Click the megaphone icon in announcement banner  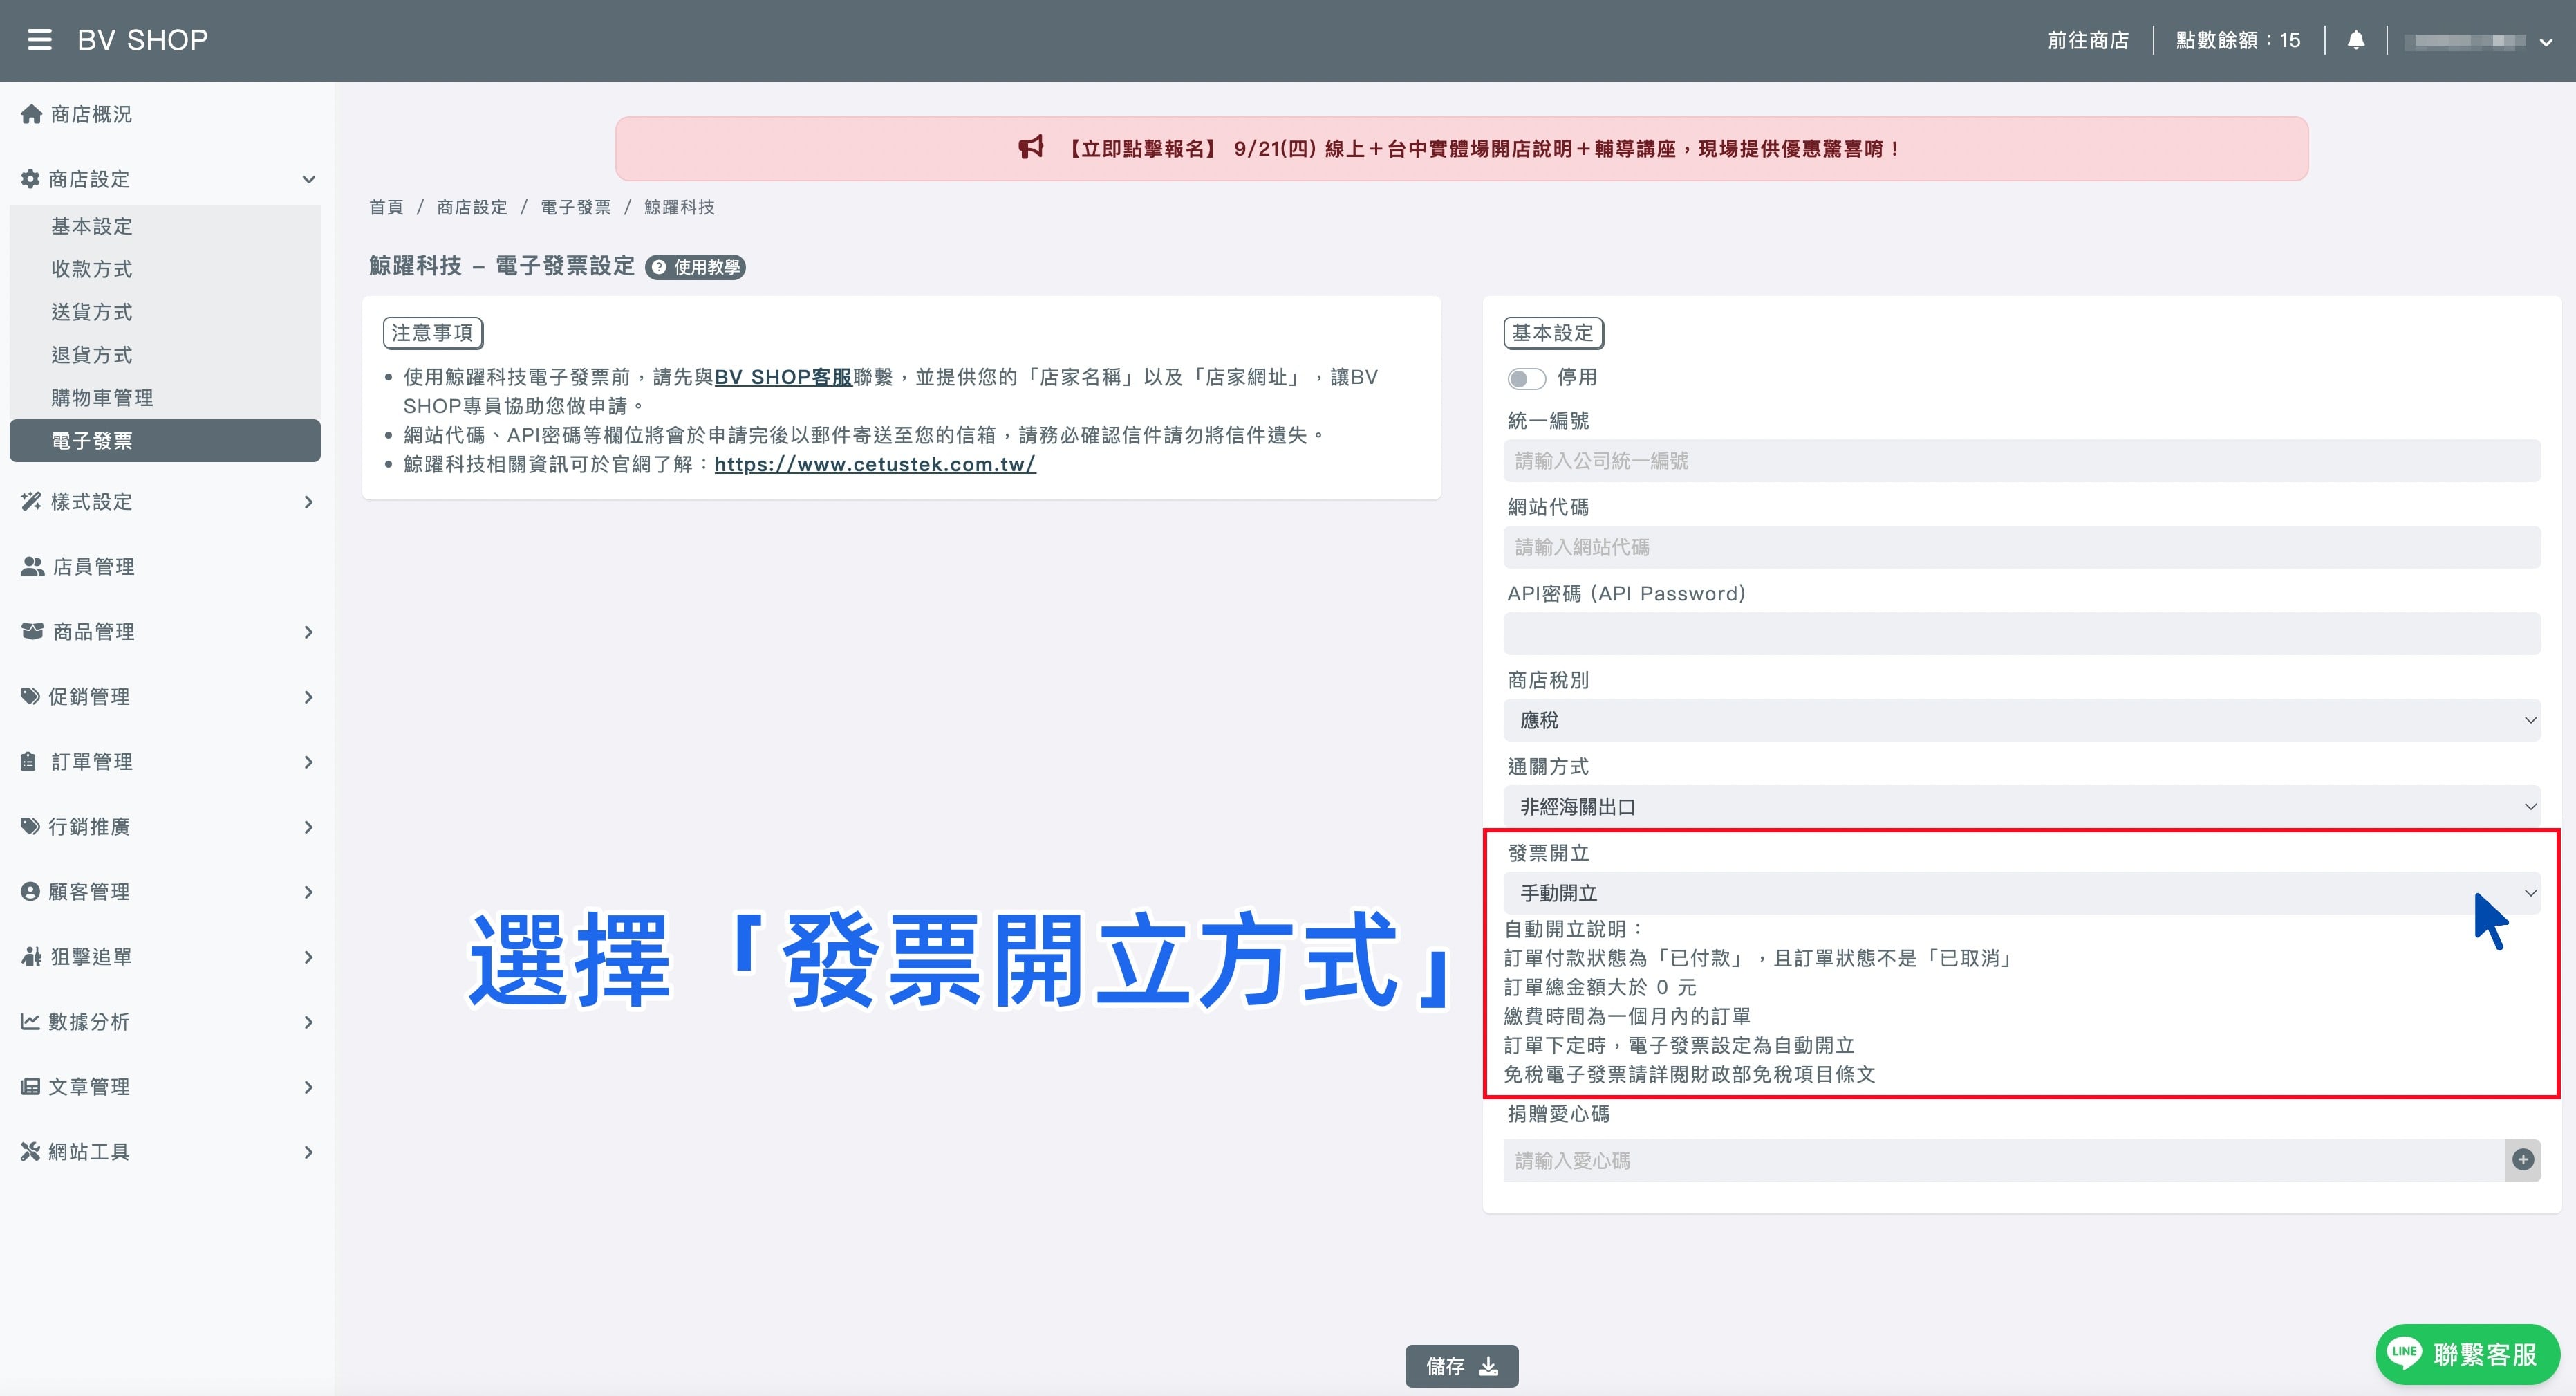(1031, 148)
